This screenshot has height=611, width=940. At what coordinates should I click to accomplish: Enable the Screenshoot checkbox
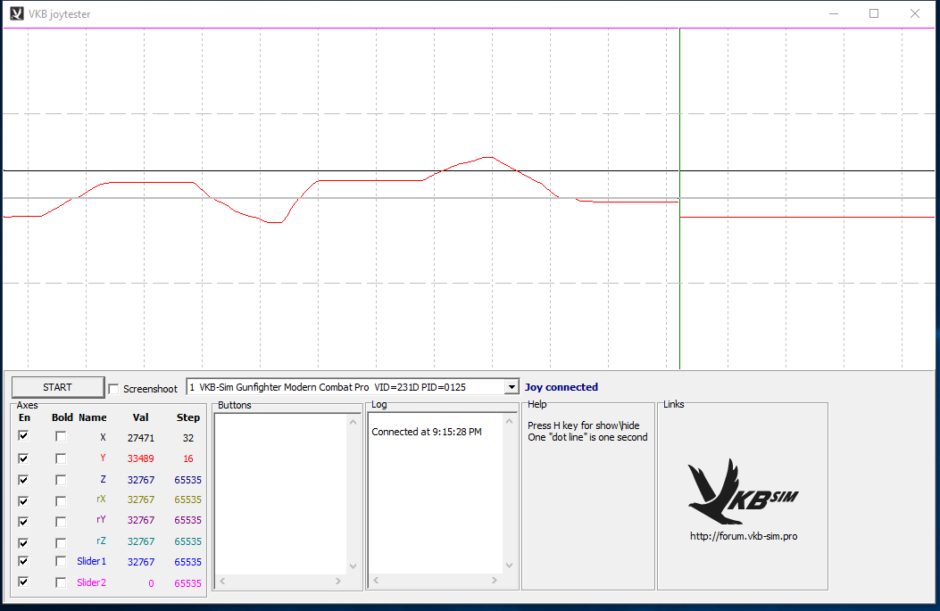(113, 388)
